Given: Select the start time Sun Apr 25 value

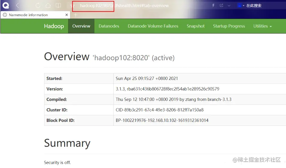Looking at the screenshot, I should [147, 78].
